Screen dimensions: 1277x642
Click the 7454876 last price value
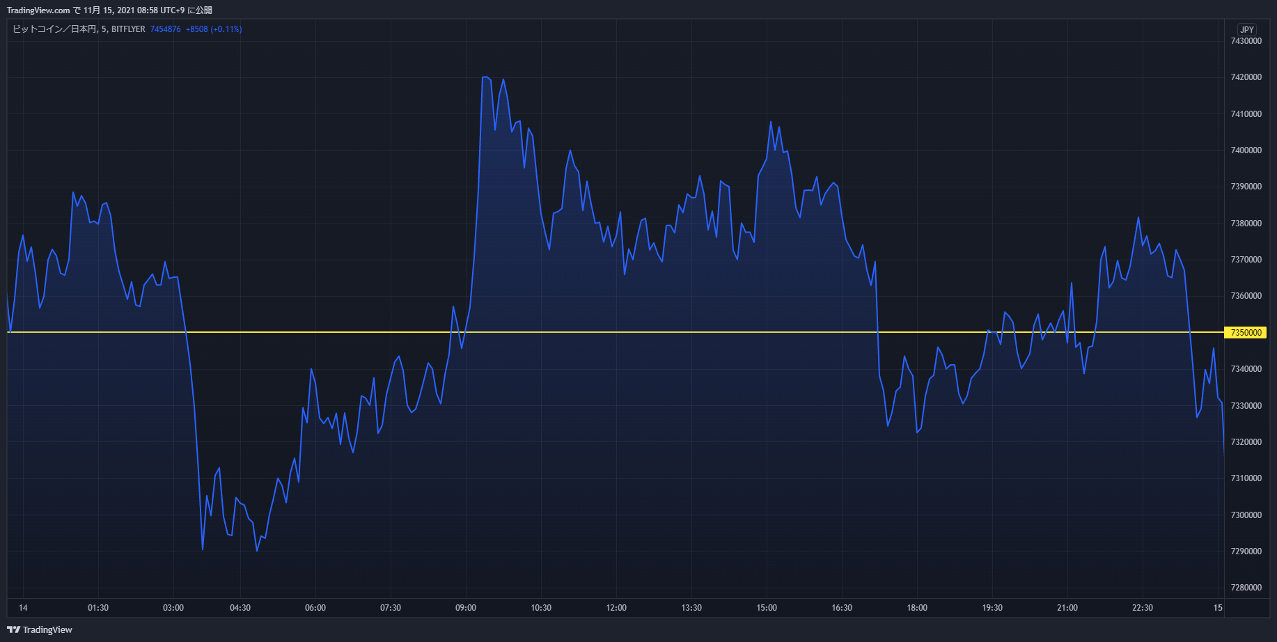click(166, 29)
